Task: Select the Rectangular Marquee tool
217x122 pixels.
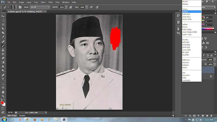Action: (x=3, y=21)
